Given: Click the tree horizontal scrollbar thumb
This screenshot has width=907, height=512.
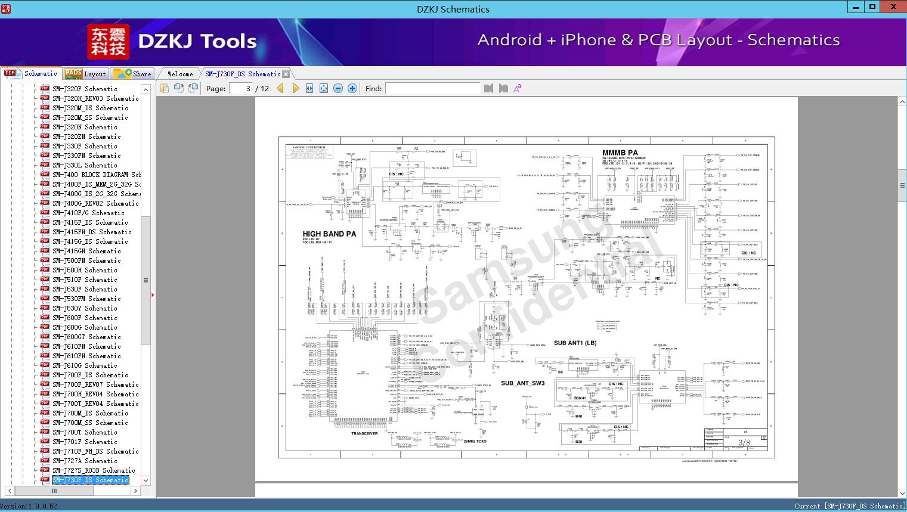Looking at the screenshot, I should (54, 491).
